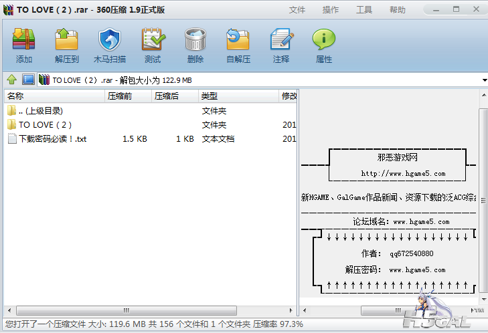Open the 注释 (Comment) editor icon

coord(281,39)
